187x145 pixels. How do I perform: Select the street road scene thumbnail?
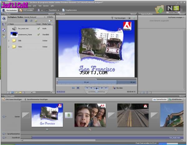click(133, 115)
